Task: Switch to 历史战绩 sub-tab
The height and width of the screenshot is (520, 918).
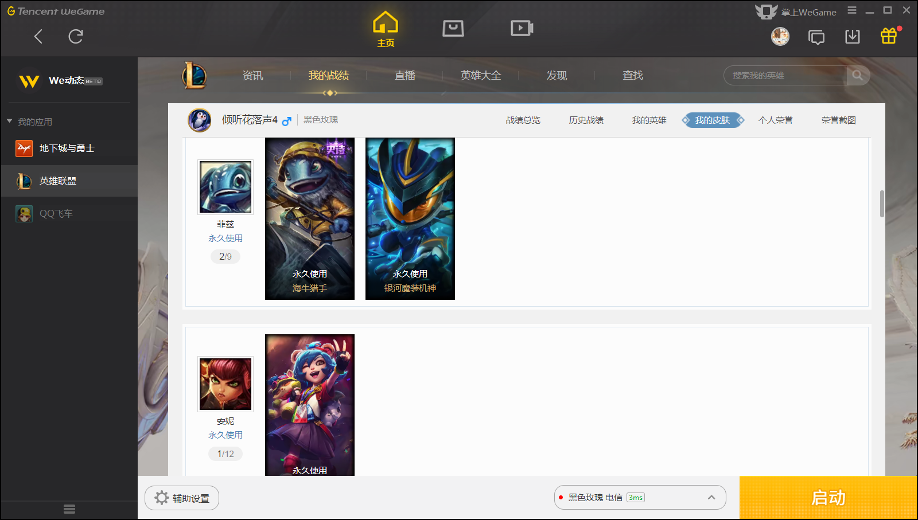Action: pos(586,120)
